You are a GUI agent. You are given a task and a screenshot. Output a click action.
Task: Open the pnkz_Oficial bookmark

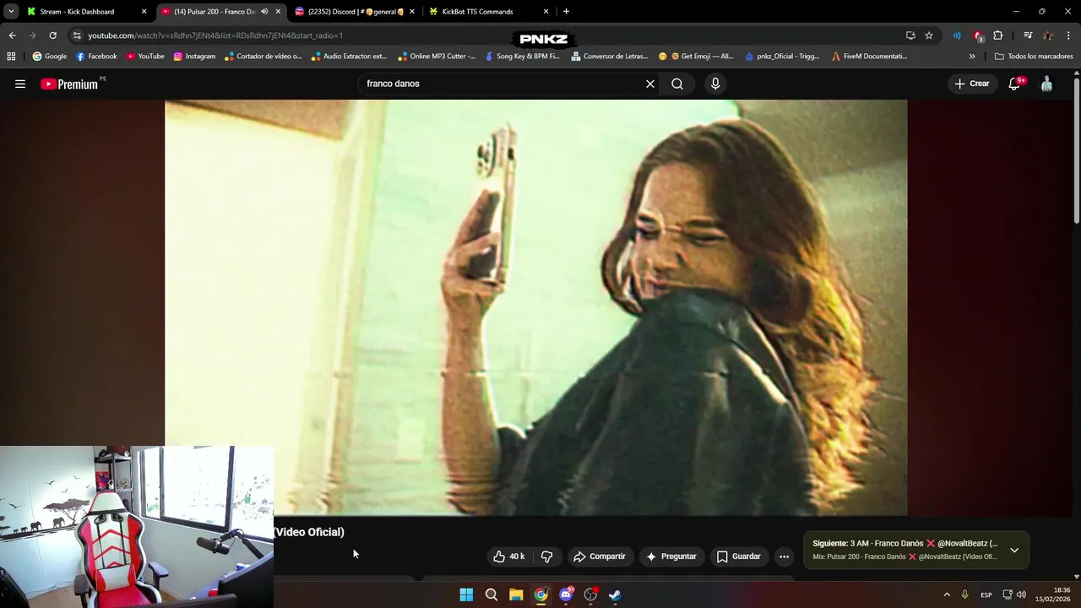pyautogui.click(x=782, y=57)
